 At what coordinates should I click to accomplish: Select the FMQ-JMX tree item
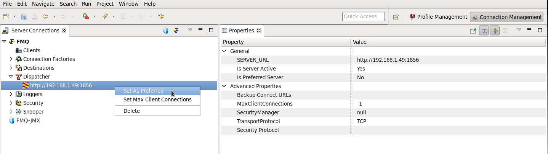pos(28,120)
